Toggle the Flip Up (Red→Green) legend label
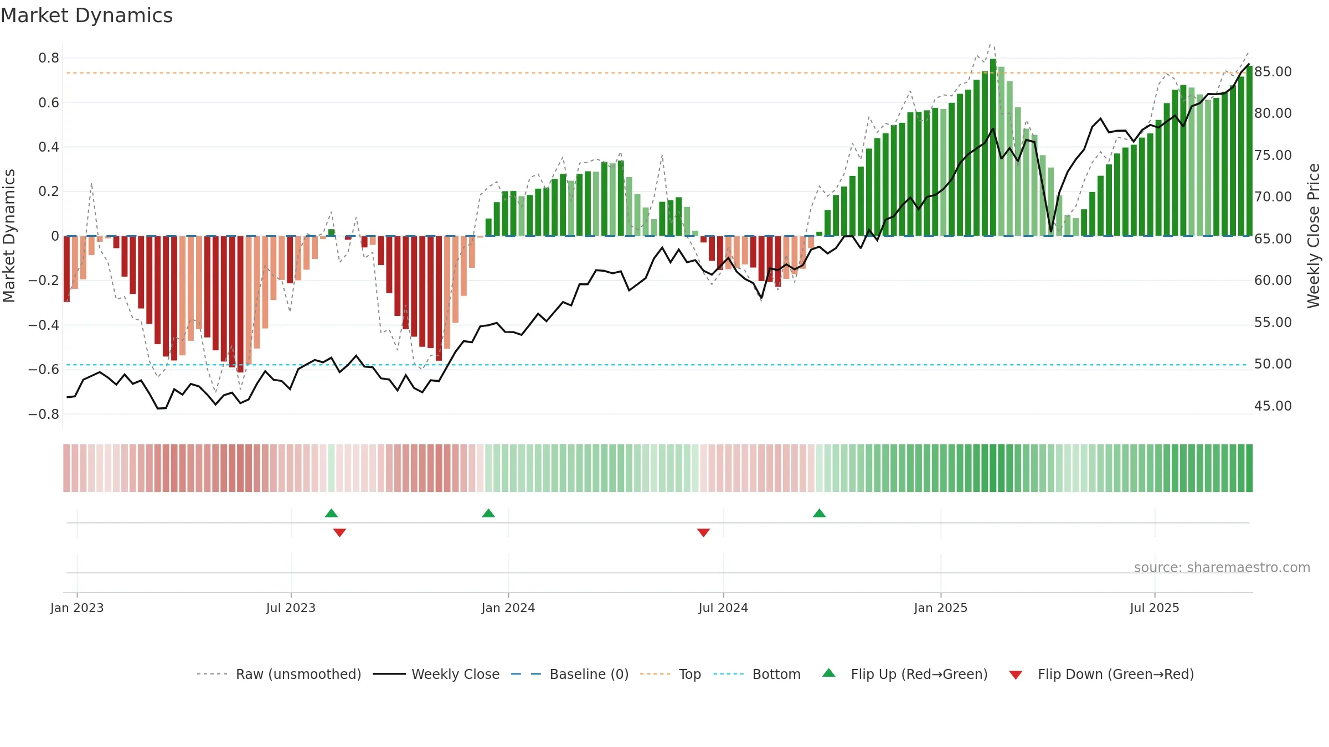The width and height of the screenshot is (1329, 747). point(919,674)
